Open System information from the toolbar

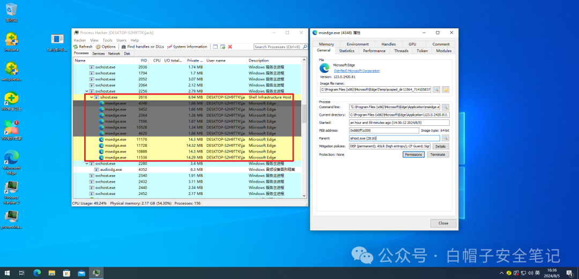(187, 47)
